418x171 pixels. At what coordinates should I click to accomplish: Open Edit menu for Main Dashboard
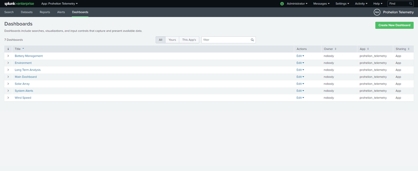tap(300, 77)
